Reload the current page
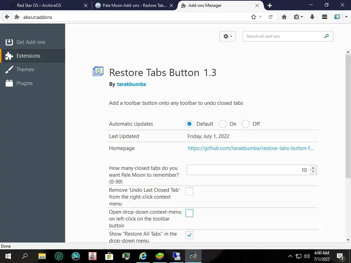This screenshot has width=351, height=263. pos(271,17)
